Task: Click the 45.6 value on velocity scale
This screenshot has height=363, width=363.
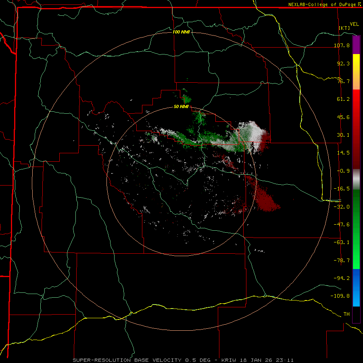Action: pyautogui.click(x=343, y=117)
